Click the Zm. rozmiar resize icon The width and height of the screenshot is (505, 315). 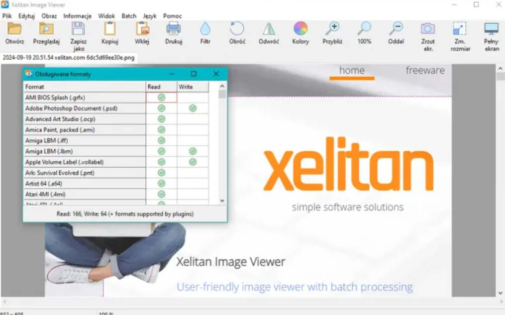[460, 29]
